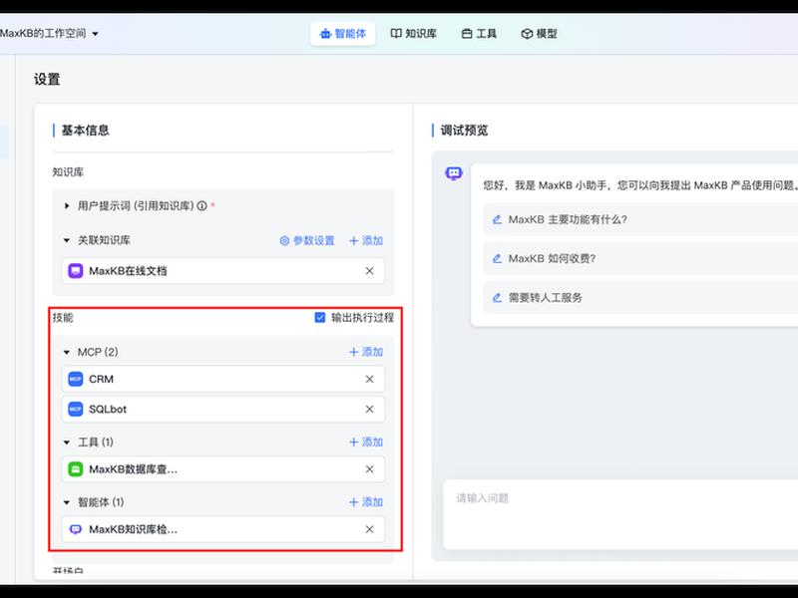Click 添加 in 关联知识库 row
Viewport: 798px width, 598px height.
366,240
